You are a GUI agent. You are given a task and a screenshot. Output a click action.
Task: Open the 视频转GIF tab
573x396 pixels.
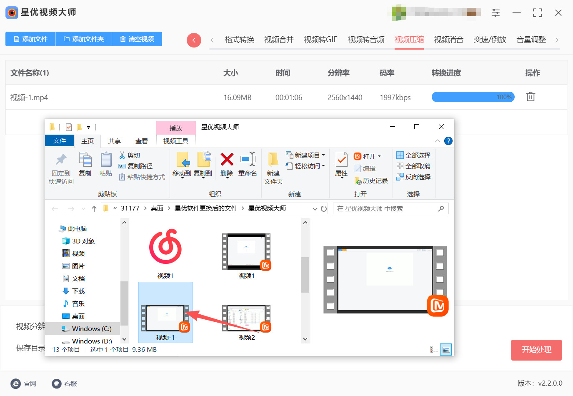tap(320, 40)
